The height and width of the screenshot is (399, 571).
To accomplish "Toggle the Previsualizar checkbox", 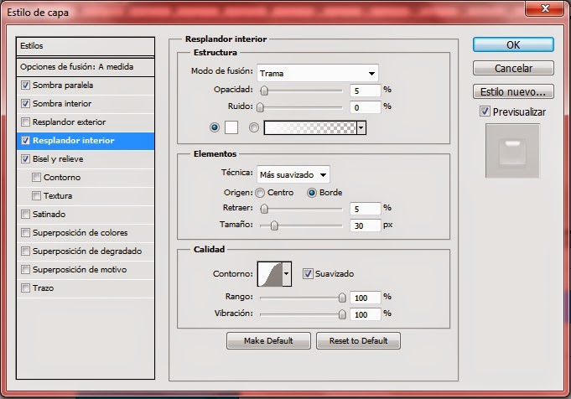I will pyautogui.click(x=485, y=111).
